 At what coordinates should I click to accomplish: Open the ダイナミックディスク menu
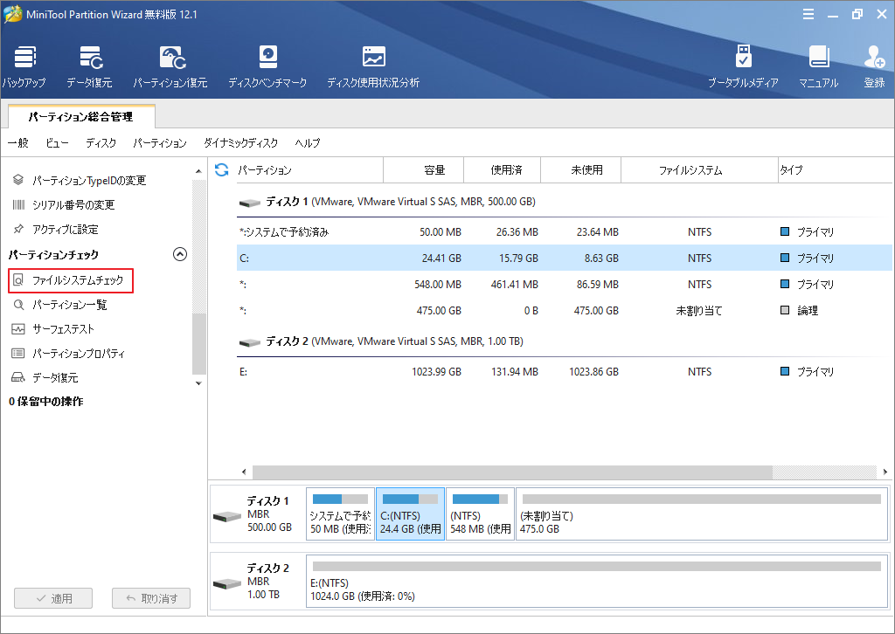(240, 143)
